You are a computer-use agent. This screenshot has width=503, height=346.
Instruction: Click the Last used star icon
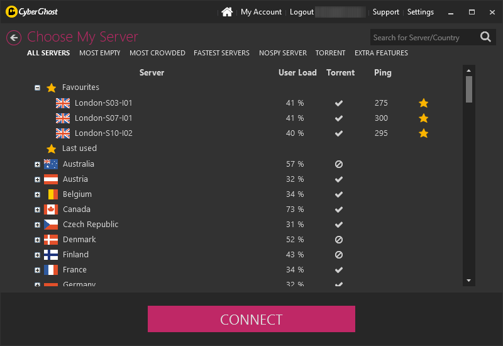pos(52,148)
